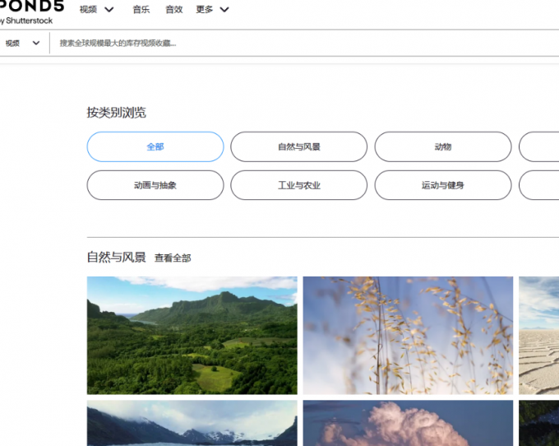Screen dimensions: 559x446
Task: Choose the 工业与农业 category pill
Action: click(298, 185)
